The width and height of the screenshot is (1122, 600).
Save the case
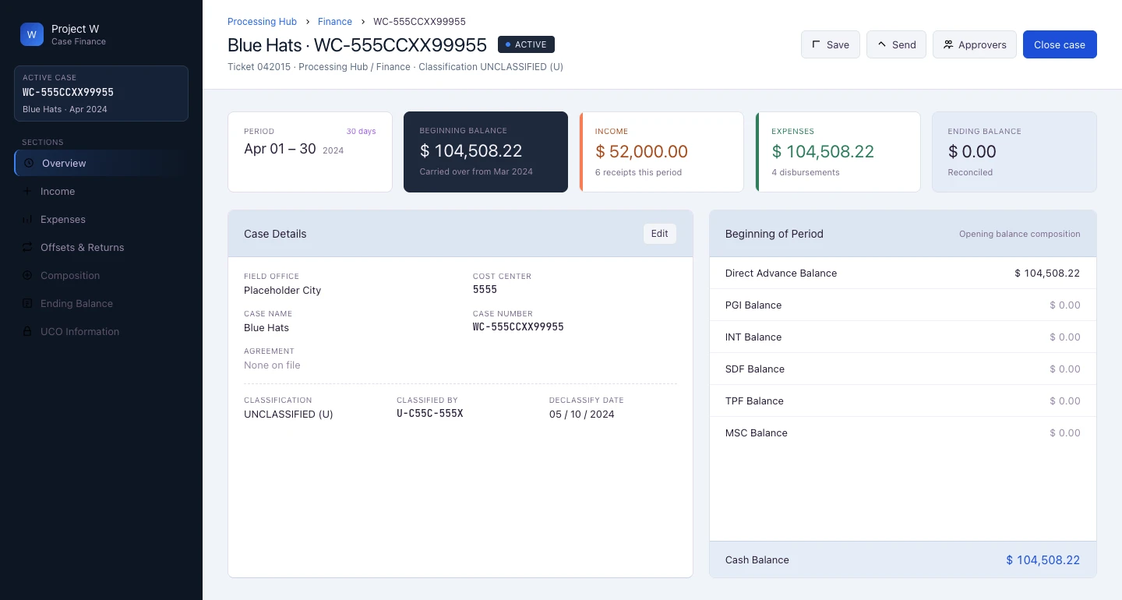[x=831, y=44]
